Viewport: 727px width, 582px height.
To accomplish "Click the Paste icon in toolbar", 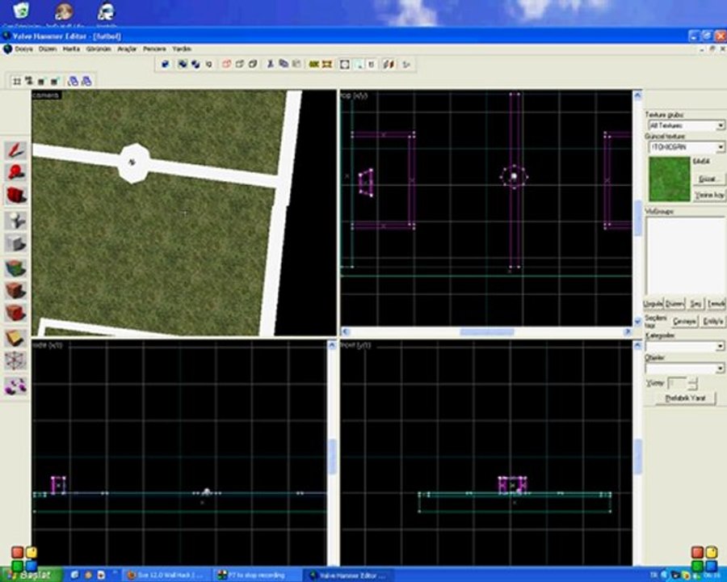I will tap(296, 65).
